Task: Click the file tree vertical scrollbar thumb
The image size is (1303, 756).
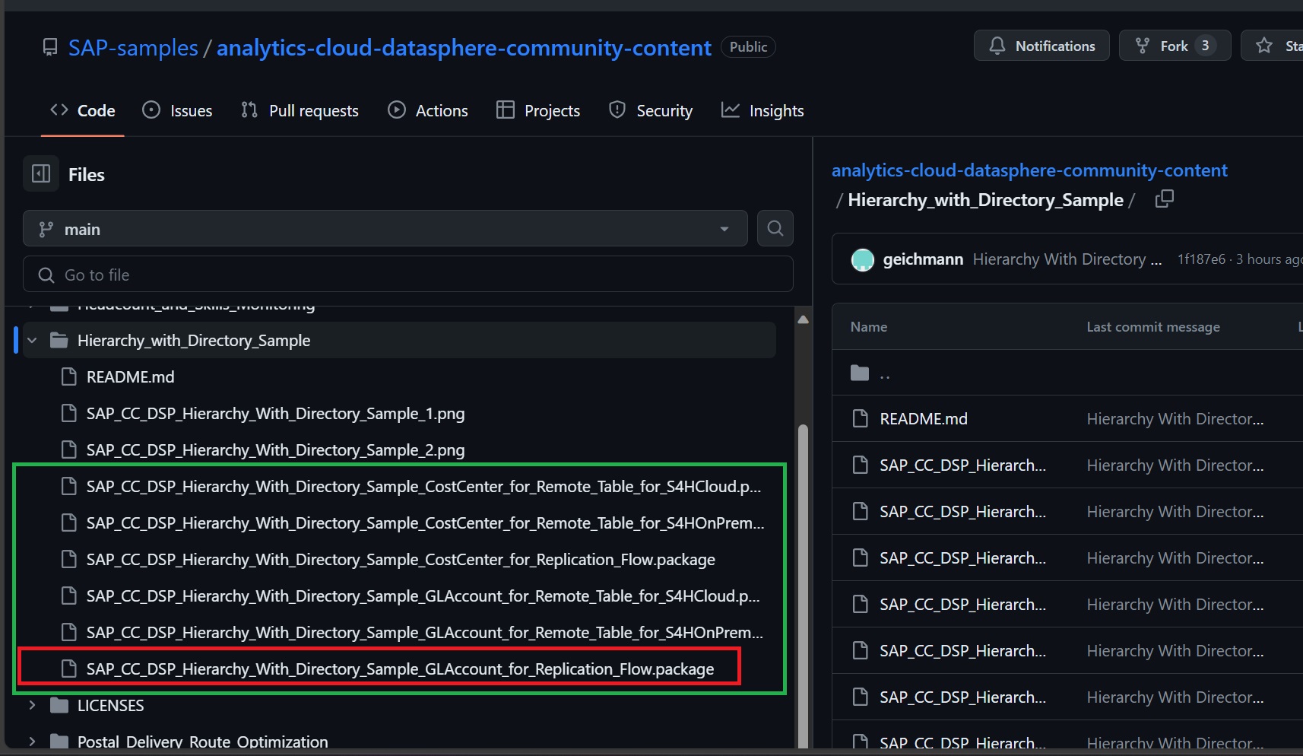Action: click(x=803, y=586)
